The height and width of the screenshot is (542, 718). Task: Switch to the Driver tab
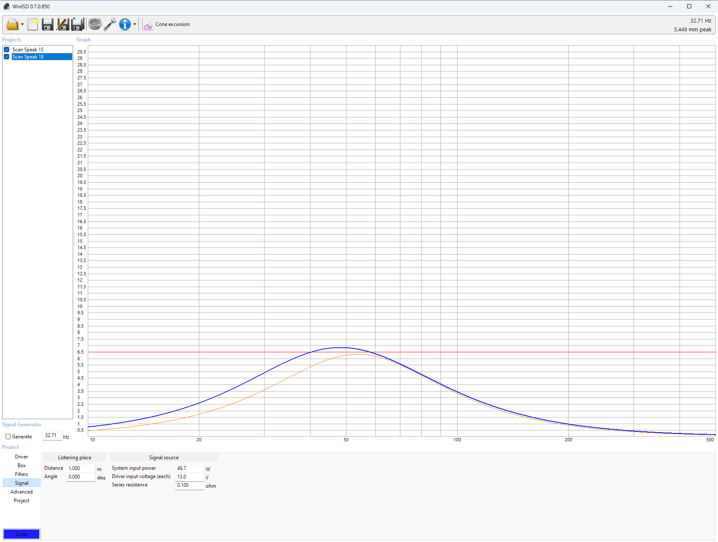point(22,457)
